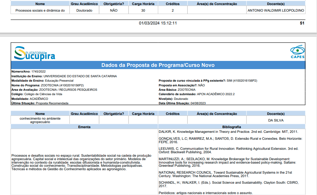Click the Carga Horária value 30
Screen dimensions: 317x195
[143, 10]
